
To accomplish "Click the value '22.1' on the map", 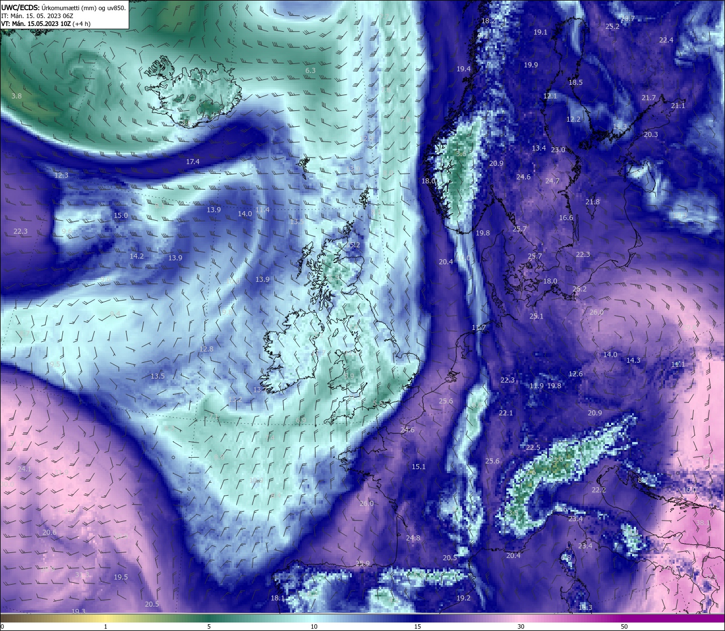I will click(506, 413).
